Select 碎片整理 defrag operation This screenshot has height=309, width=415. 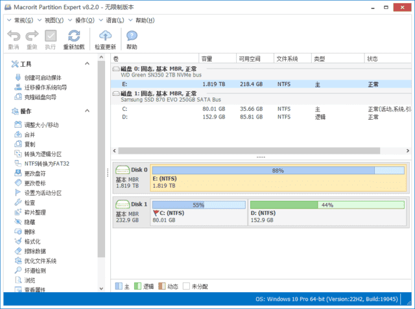coord(35,212)
